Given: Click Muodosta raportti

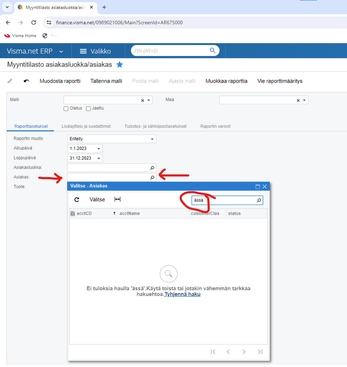Looking at the screenshot, I should (60, 81).
